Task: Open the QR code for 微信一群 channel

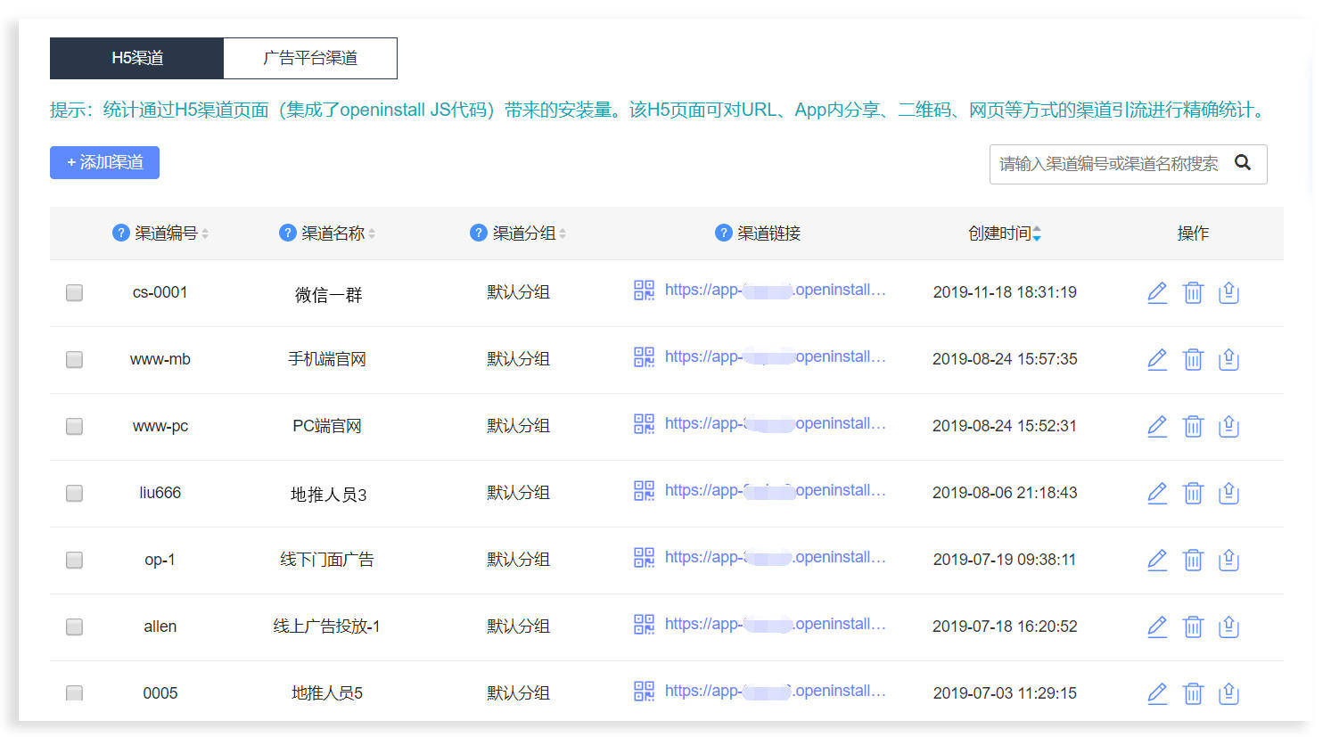Action: [643, 290]
